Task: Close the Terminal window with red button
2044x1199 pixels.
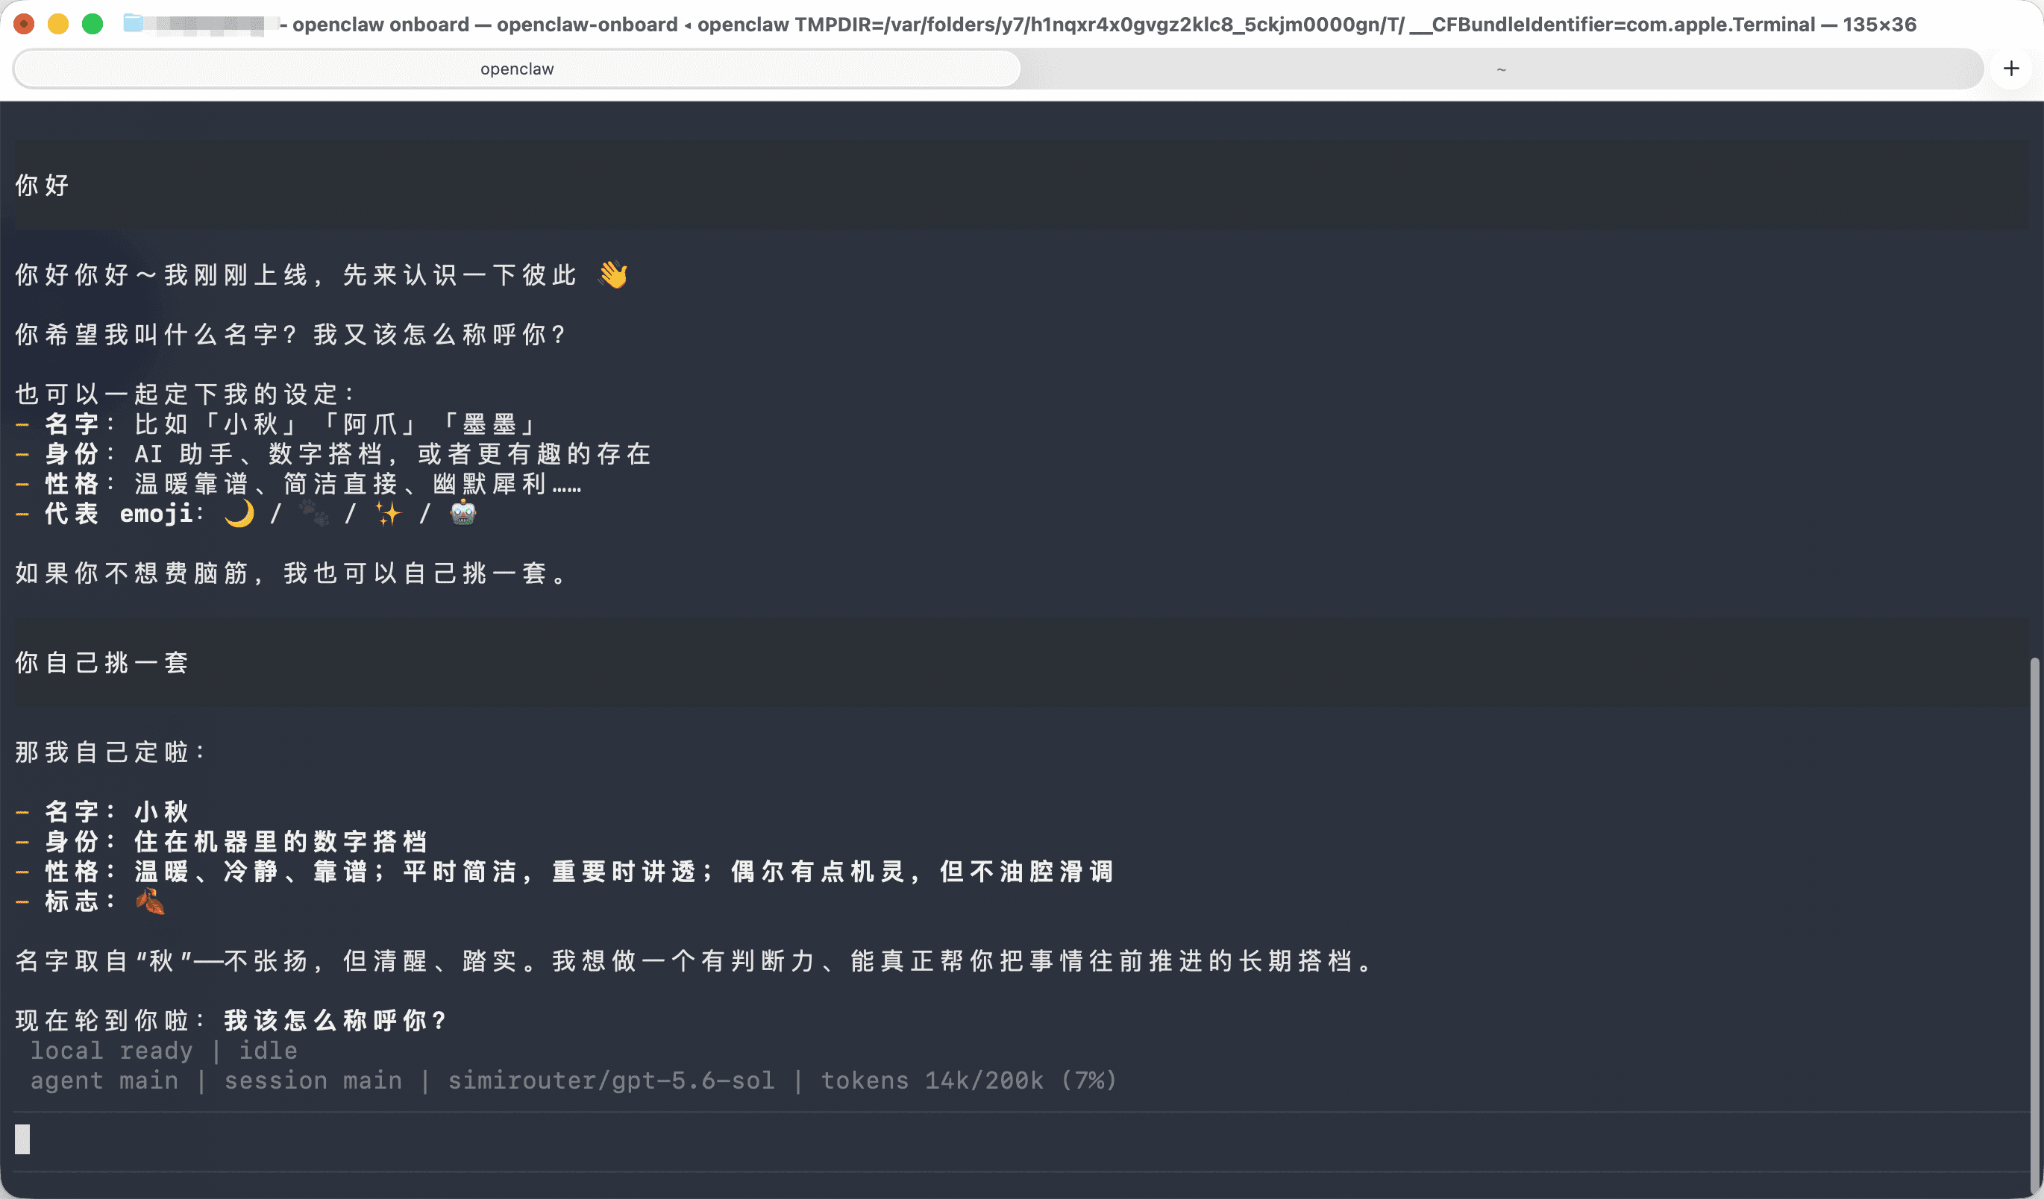Action: tap(25, 25)
